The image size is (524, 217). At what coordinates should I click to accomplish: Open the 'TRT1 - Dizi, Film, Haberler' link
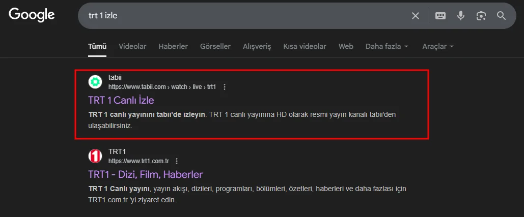[145, 174]
